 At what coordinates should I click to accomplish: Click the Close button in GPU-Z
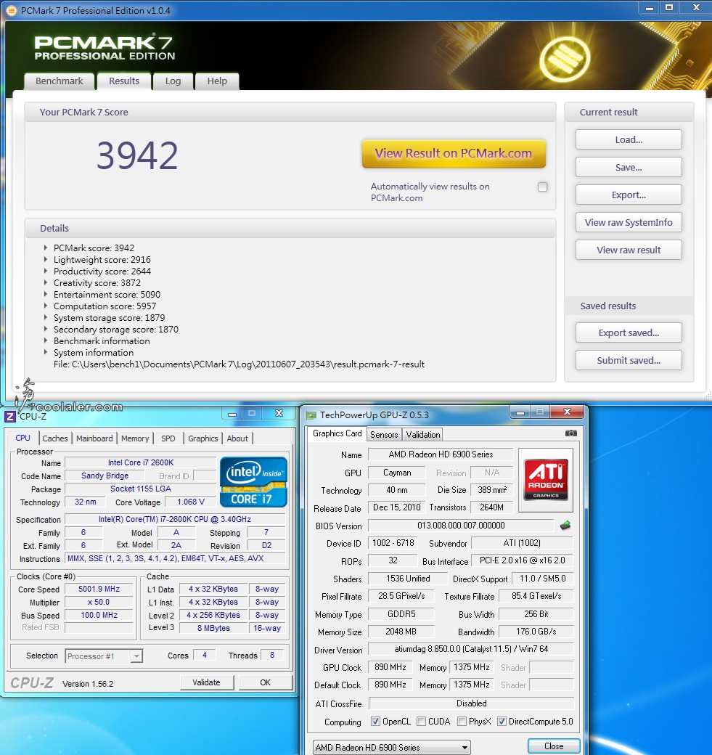coord(554,746)
